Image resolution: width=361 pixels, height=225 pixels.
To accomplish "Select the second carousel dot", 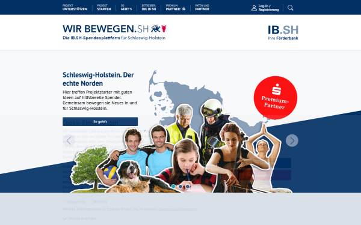I will (x=180, y=187).
